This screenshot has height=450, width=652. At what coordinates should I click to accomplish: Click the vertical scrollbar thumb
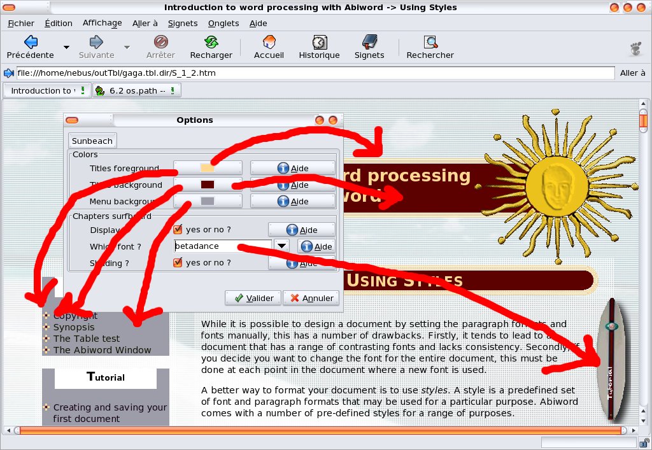click(x=643, y=120)
